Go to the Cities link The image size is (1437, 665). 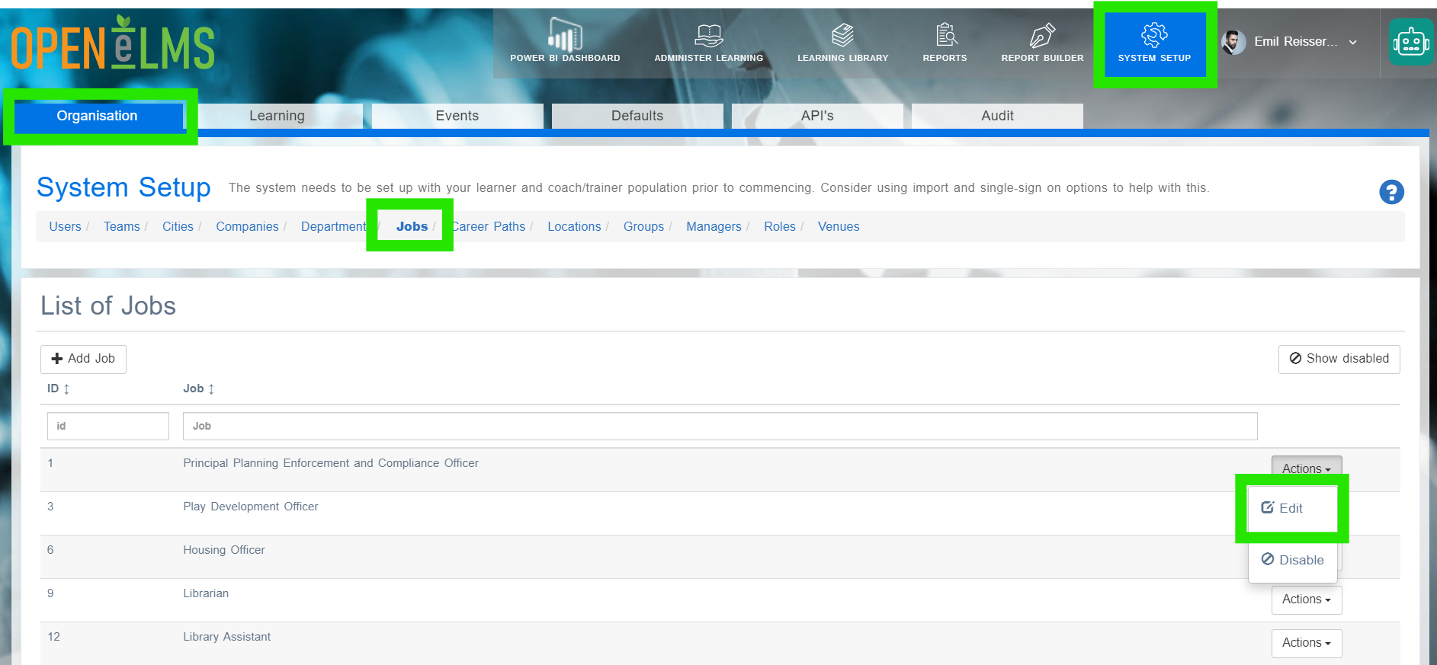tap(178, 226)
